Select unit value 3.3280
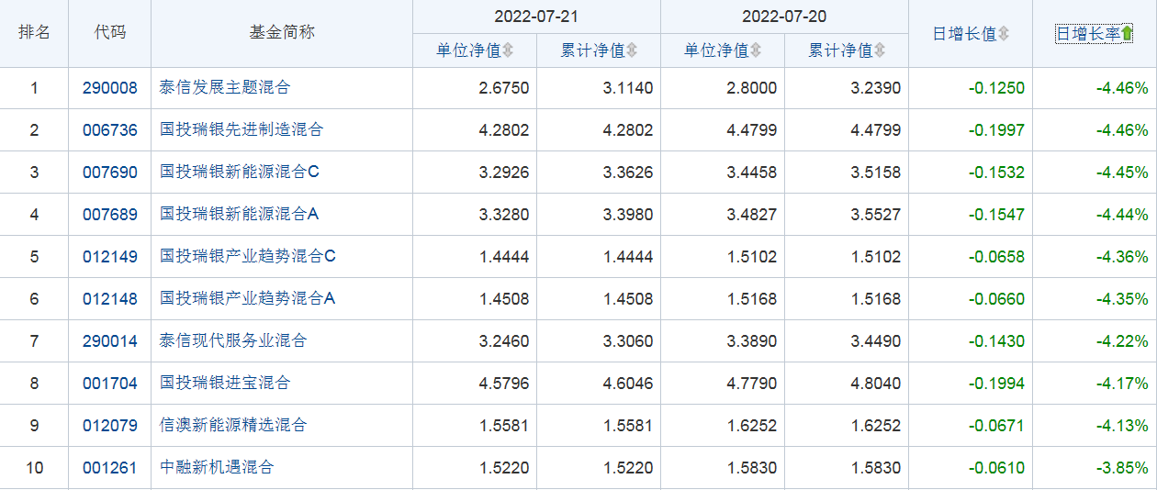Screen dimensions: 1157x490 [504, 215]
